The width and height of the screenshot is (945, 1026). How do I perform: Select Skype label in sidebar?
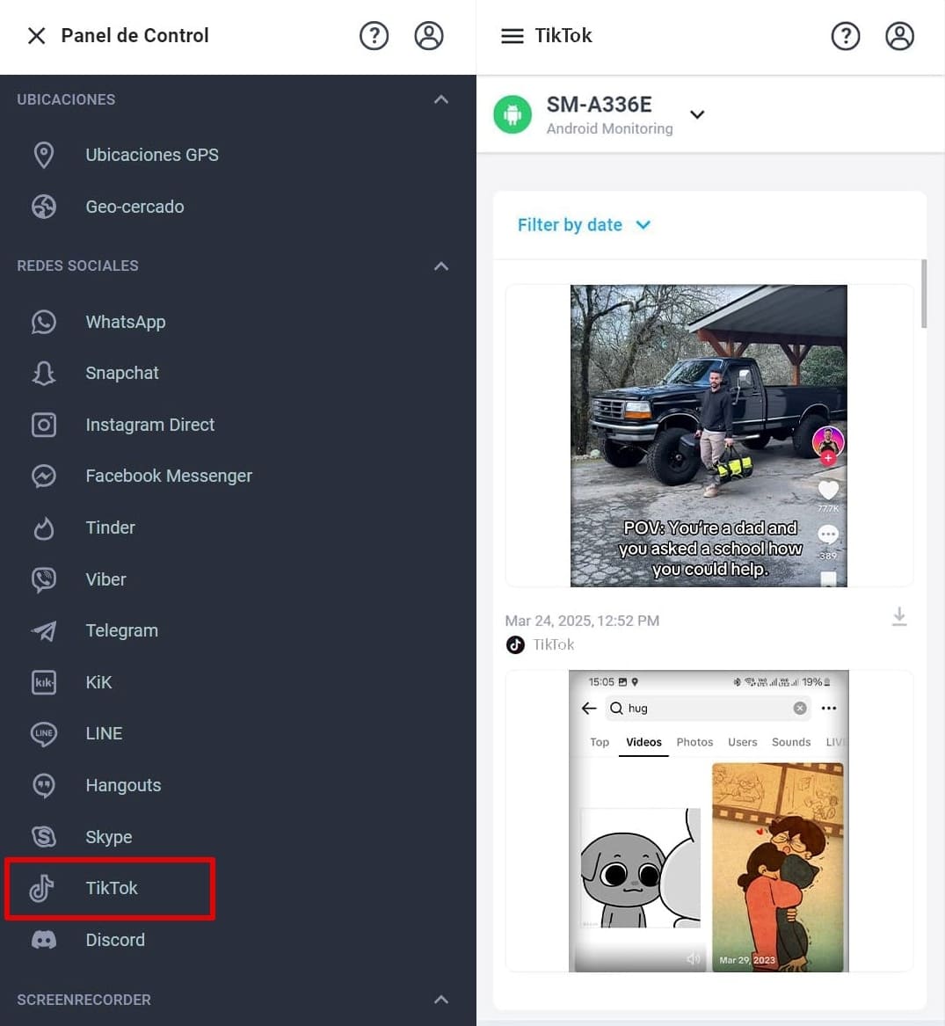109,837
